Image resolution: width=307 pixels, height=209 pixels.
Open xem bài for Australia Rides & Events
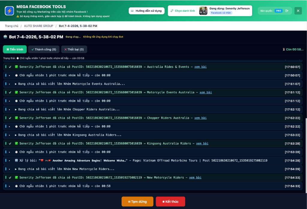pos(201,67)
